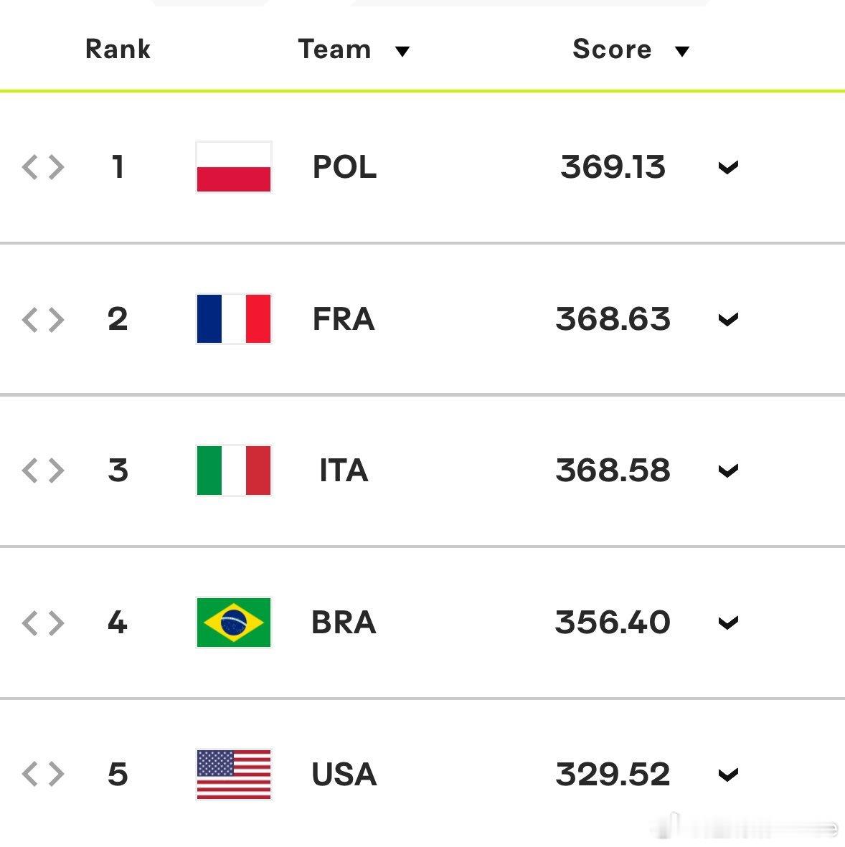Open the Score column sort dropdown arrow

click(682, 52)
